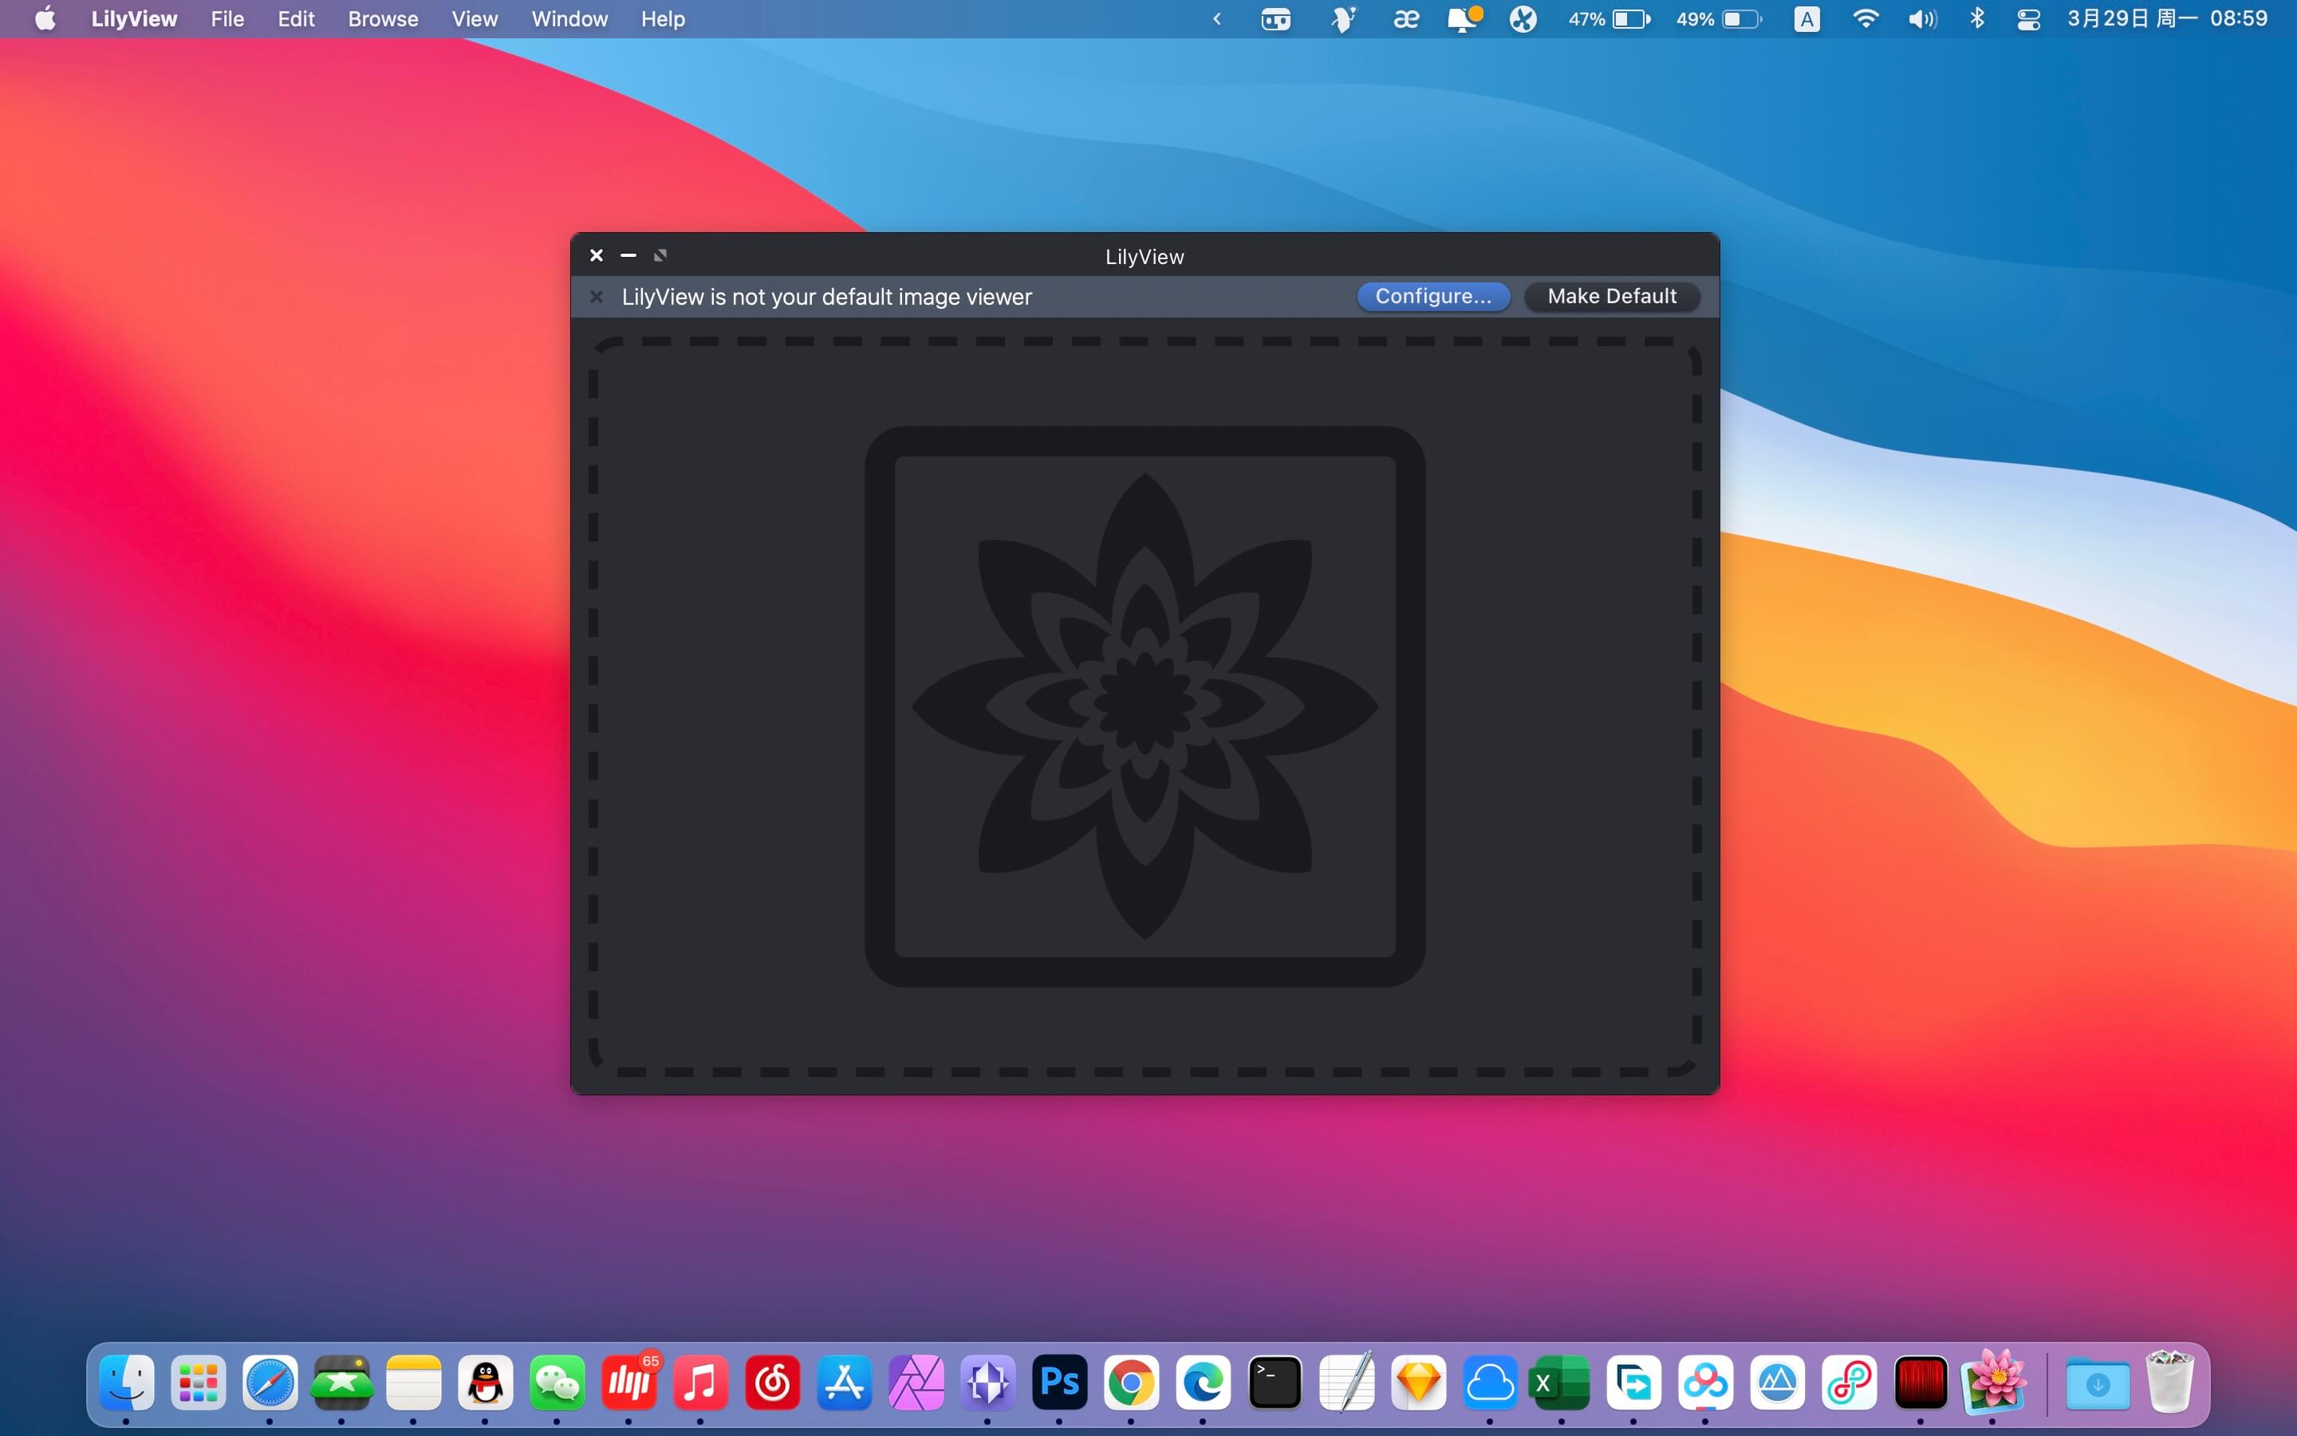This screenshot has width=2297, height=1436.
Task: Open the Browse menu
Action: 383,19
